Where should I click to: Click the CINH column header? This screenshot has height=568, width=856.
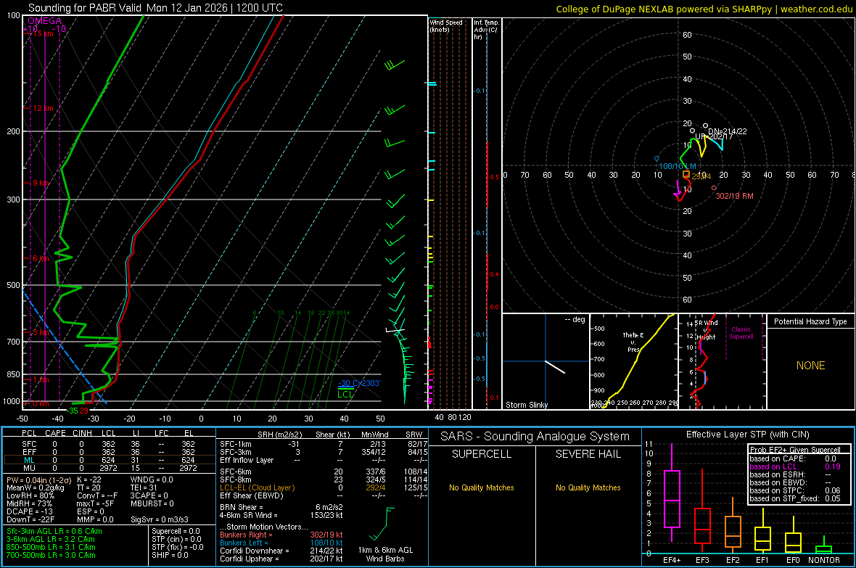tap(83, 433)
